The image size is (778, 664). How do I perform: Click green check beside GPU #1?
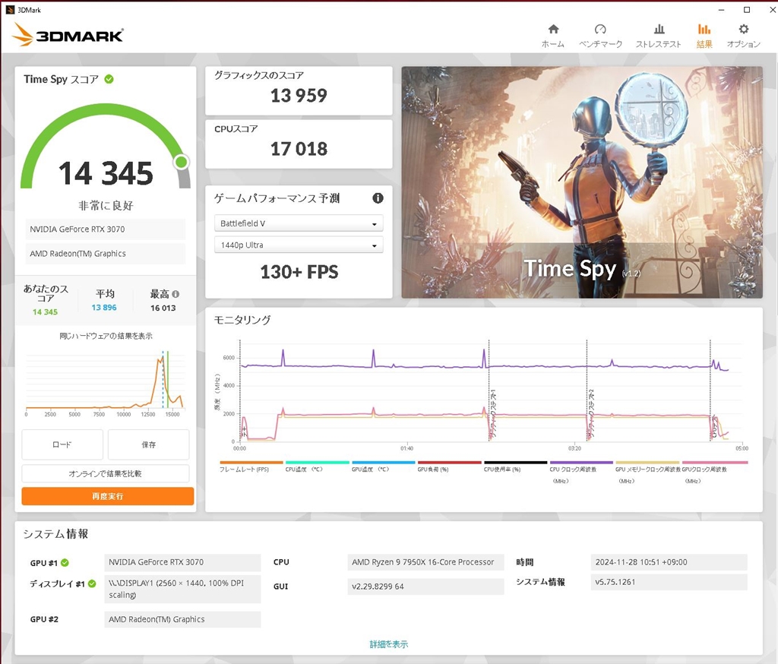pyautogui.click(x=65, y=562)
